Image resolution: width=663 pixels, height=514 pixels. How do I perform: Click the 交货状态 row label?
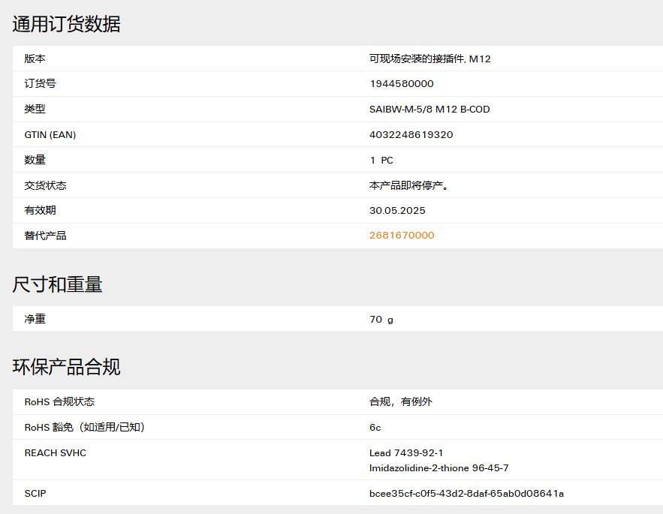click(45, 185)
